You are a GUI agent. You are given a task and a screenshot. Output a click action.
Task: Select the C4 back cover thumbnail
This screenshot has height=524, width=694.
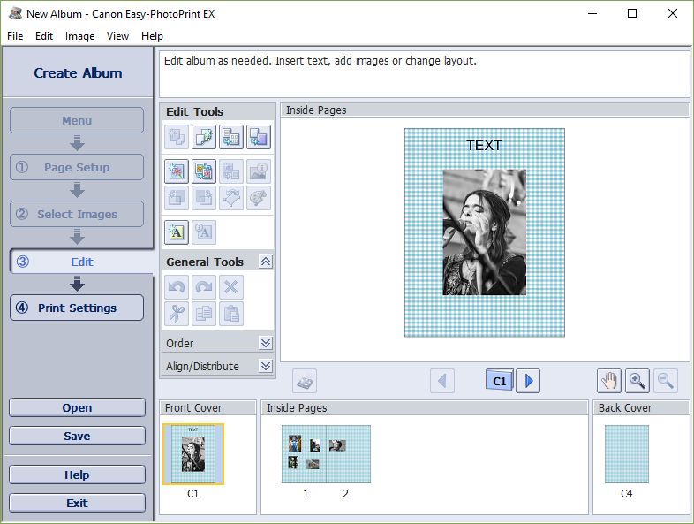(627, 454)
